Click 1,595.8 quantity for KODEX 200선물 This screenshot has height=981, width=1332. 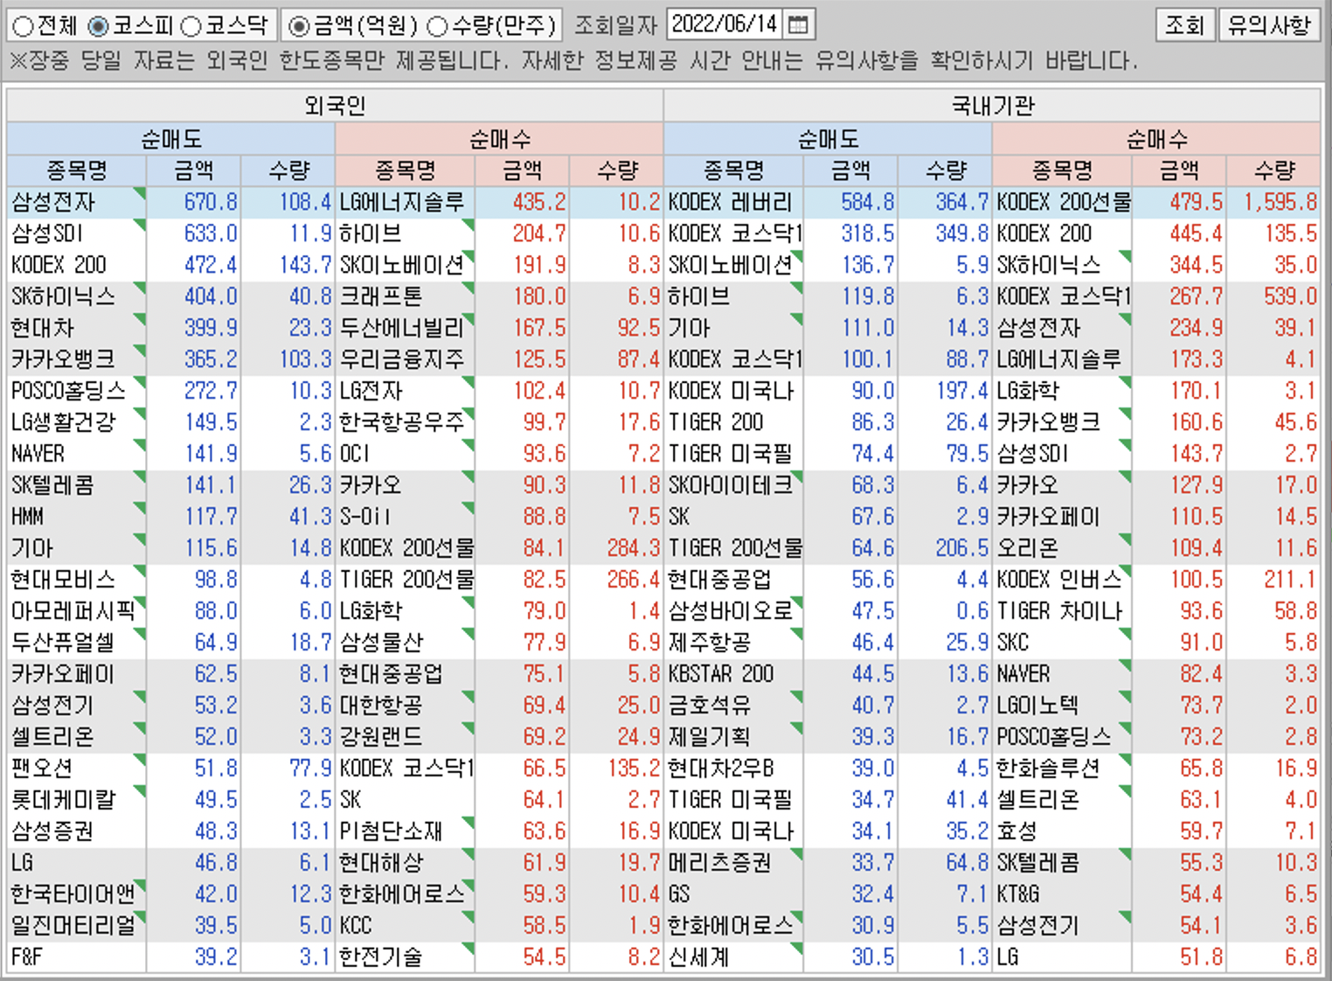pos(1280,202)
